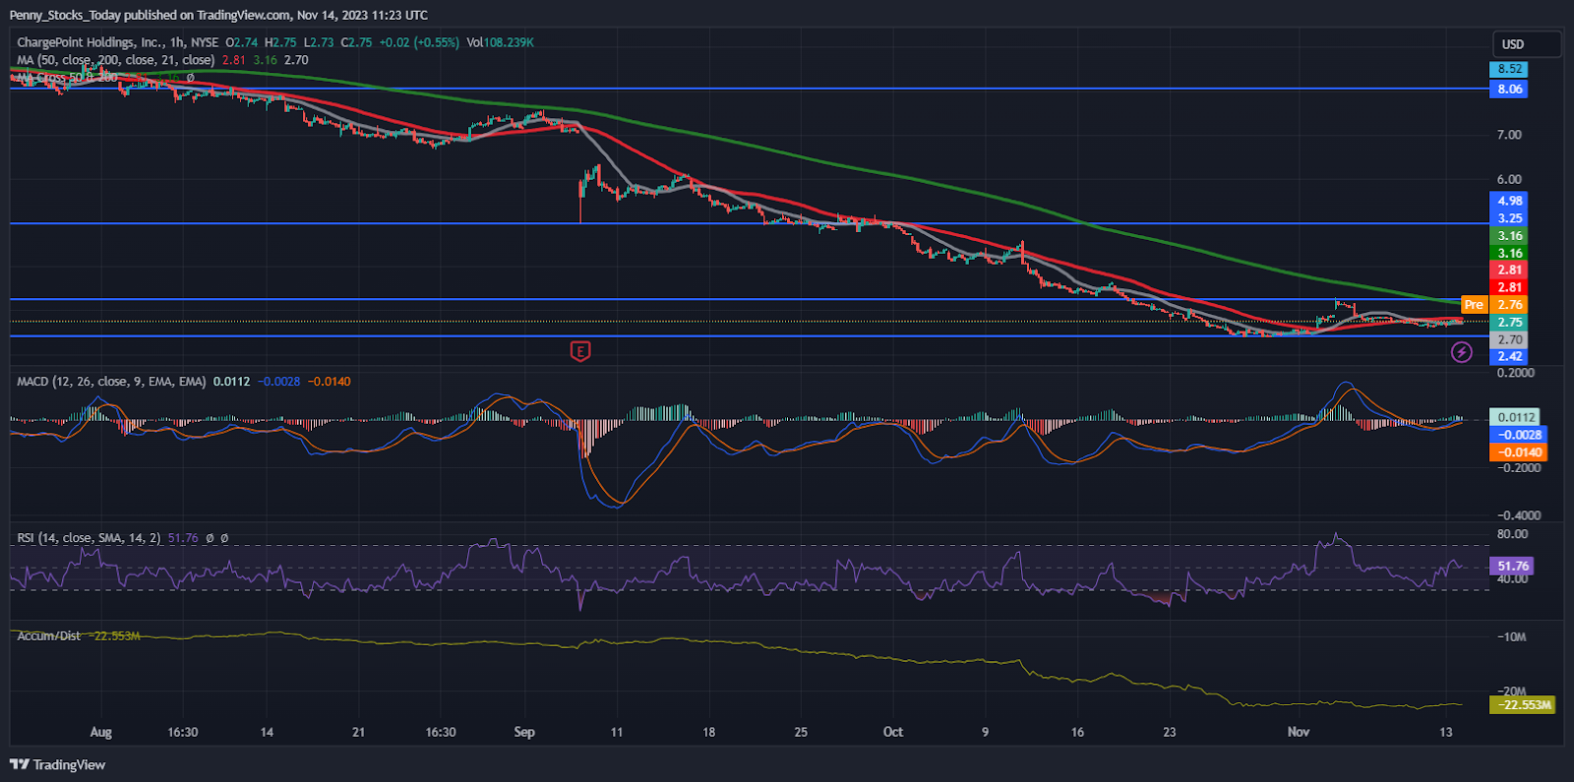Click the ChargePoint Holdings, Inc. symbol title
The width and height of the screenshot is (1574, 782).
coord(118,42)
